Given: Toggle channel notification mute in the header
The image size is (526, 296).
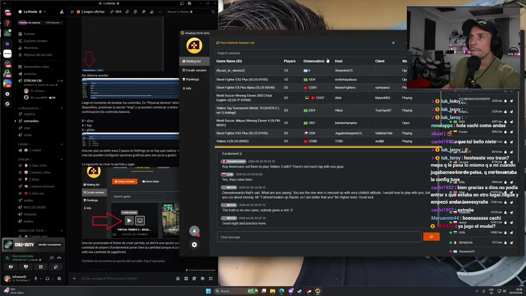Looking at the screenshot, I should (135, 12).
